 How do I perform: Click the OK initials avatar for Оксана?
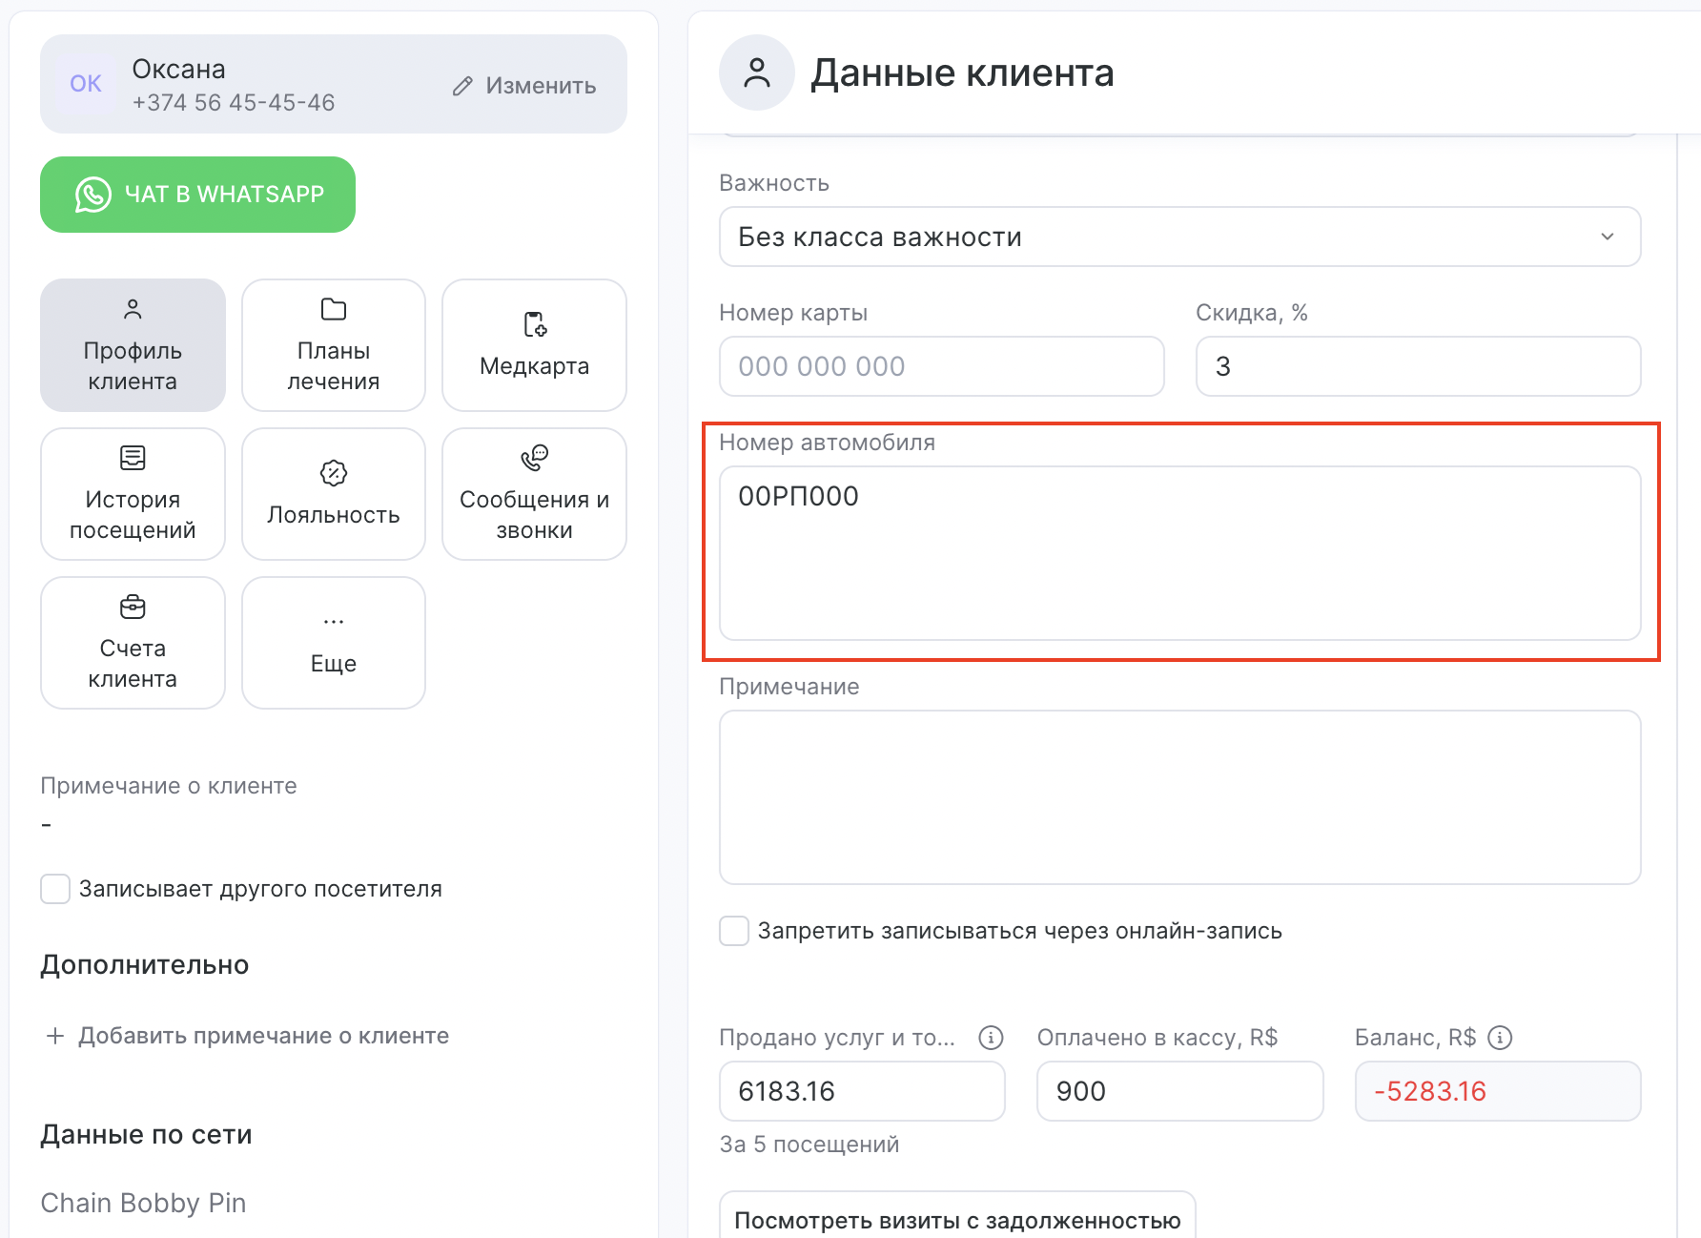click(x=86, y=84)
